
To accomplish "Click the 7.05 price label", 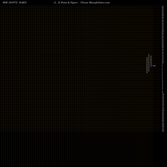I will click(x=154, y=66).
